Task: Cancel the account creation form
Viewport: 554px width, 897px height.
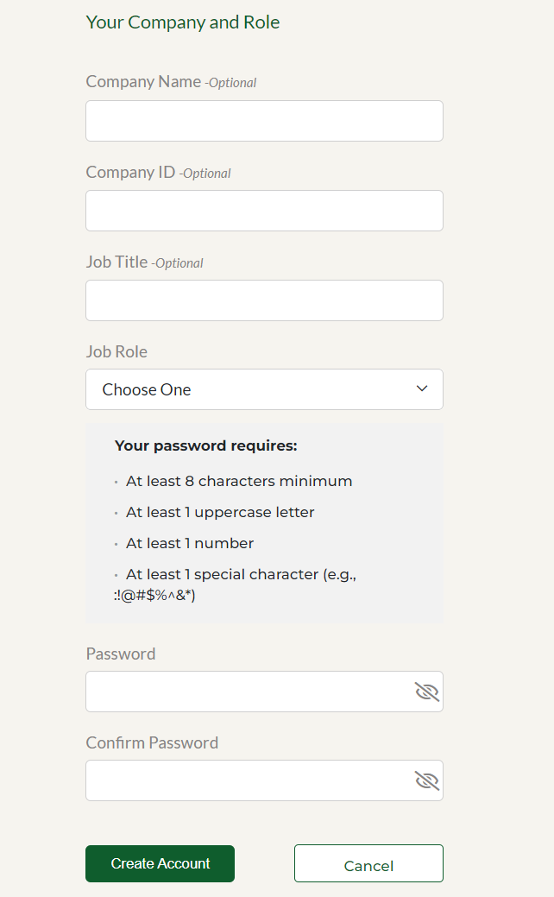Action: click(368, 864)
